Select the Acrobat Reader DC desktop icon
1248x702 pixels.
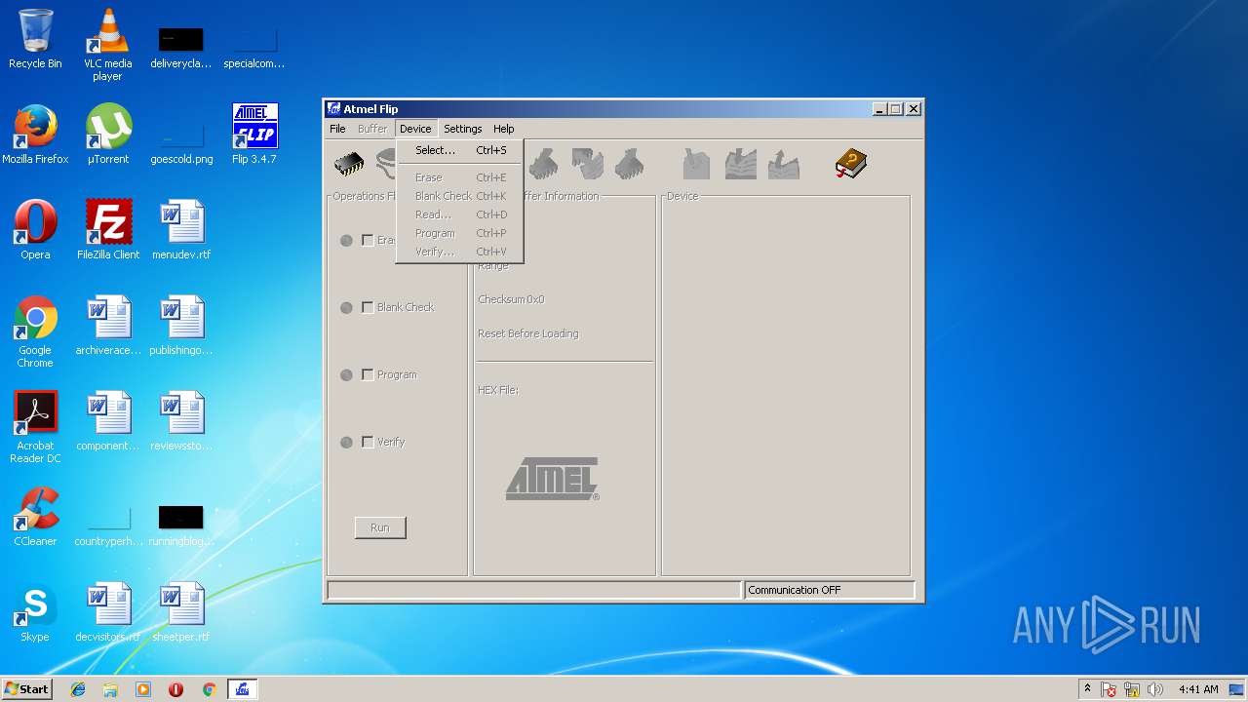[x=35, y=427]
